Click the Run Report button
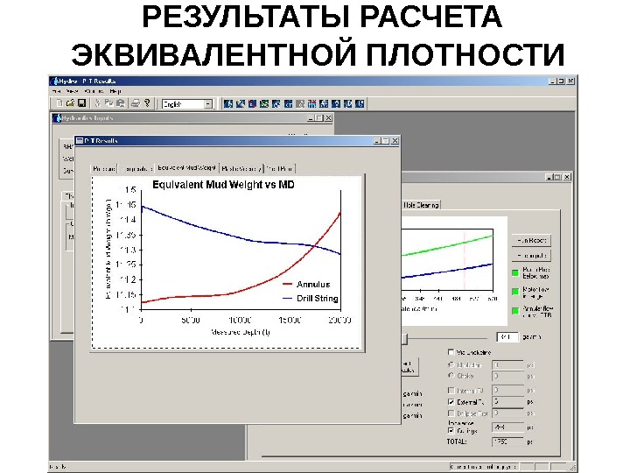 [531, 241]
